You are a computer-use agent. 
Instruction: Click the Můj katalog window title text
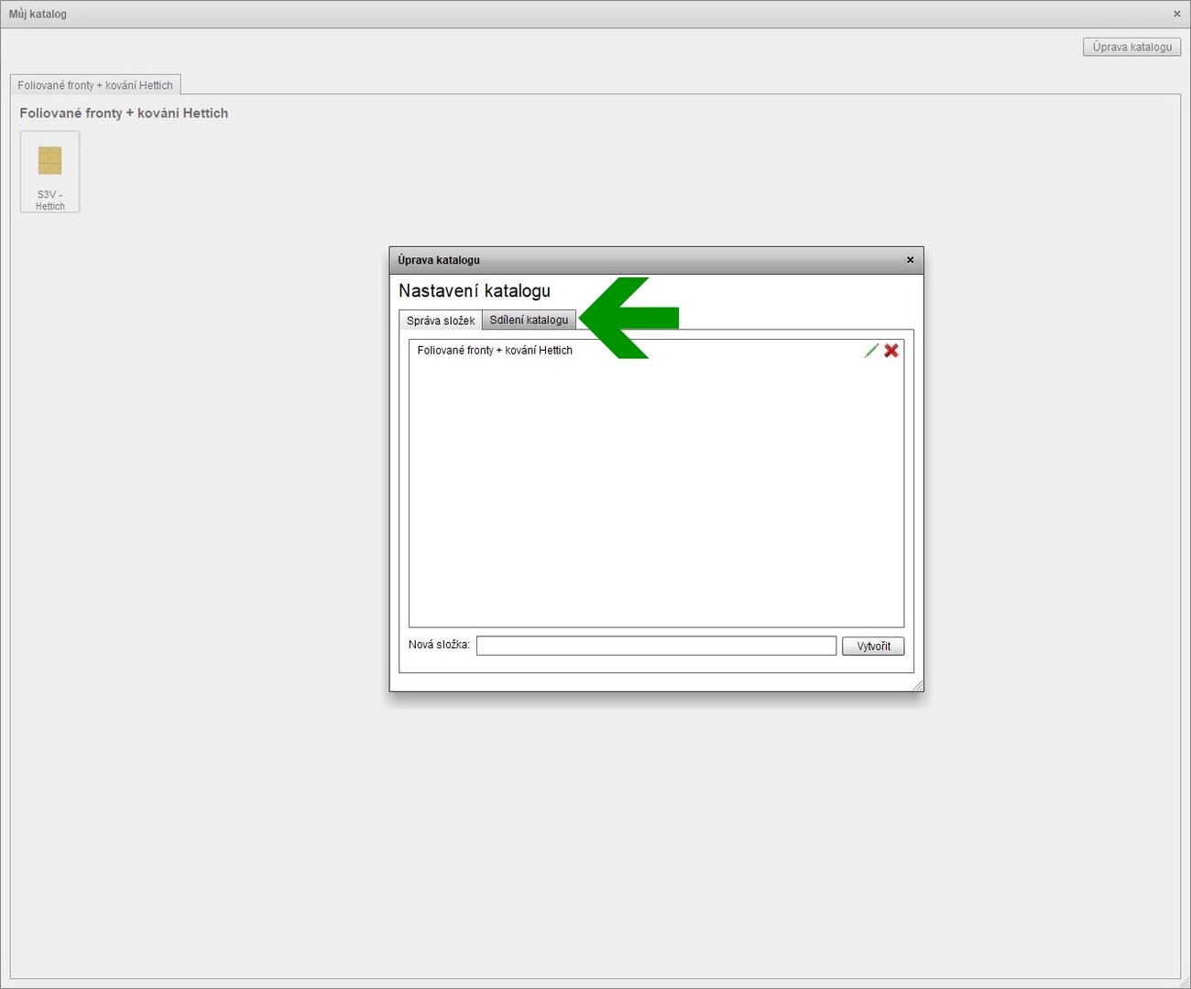coord(38,14)
